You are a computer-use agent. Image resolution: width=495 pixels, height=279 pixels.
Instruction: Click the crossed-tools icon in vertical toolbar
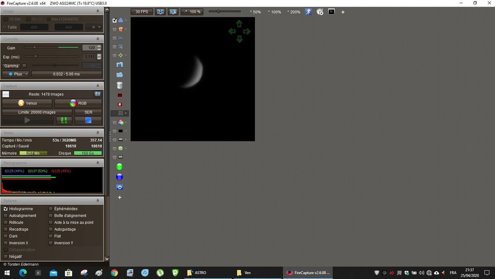(x=121, y=38)
